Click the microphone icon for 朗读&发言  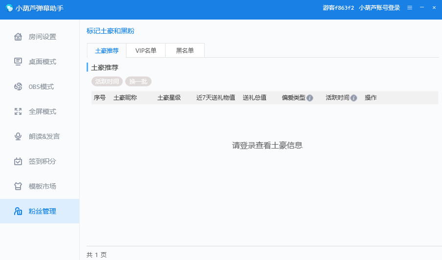click(x=18, y=136)
